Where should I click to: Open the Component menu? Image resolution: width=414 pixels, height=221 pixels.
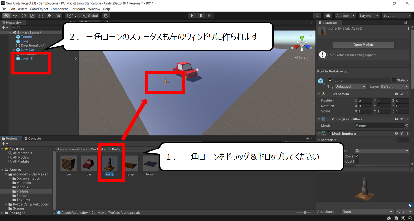[x=59, y=9]
